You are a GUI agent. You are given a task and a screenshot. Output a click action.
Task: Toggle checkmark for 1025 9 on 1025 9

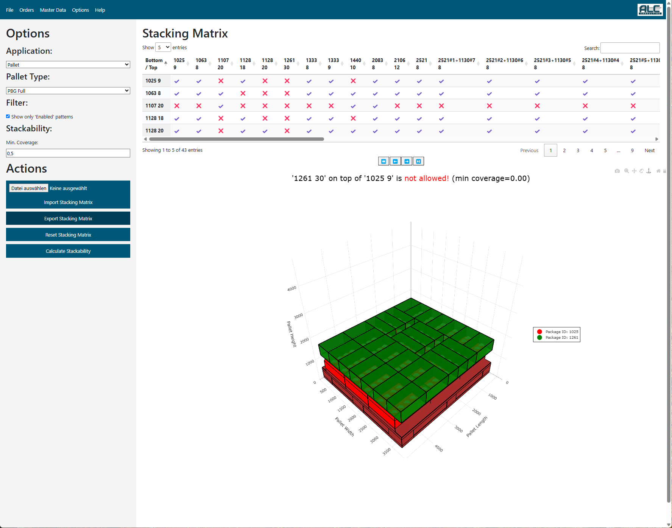click(x=177, y=81)
